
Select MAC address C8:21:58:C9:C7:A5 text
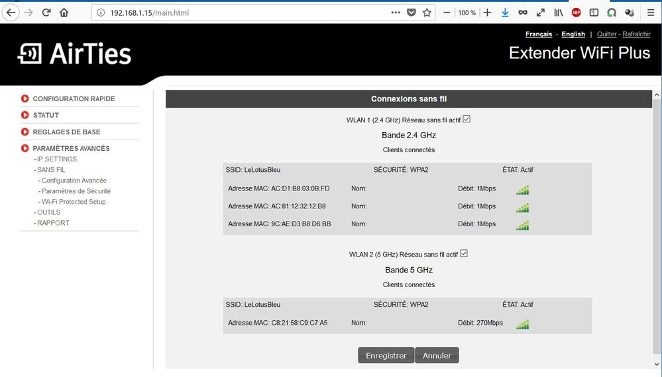[x=300, y=323]
